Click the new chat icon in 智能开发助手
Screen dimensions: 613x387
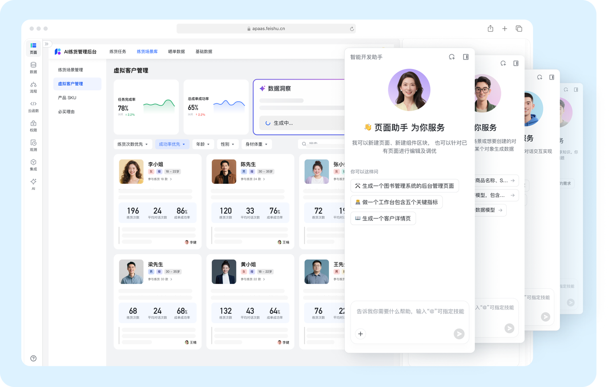click(x=452, y=57)
